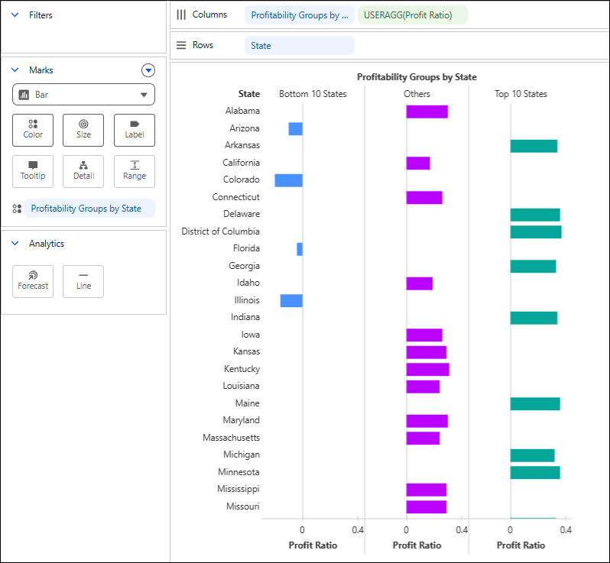Open the Size mark card
Viewport: 610px width, 563px height.
coord(83,131)
